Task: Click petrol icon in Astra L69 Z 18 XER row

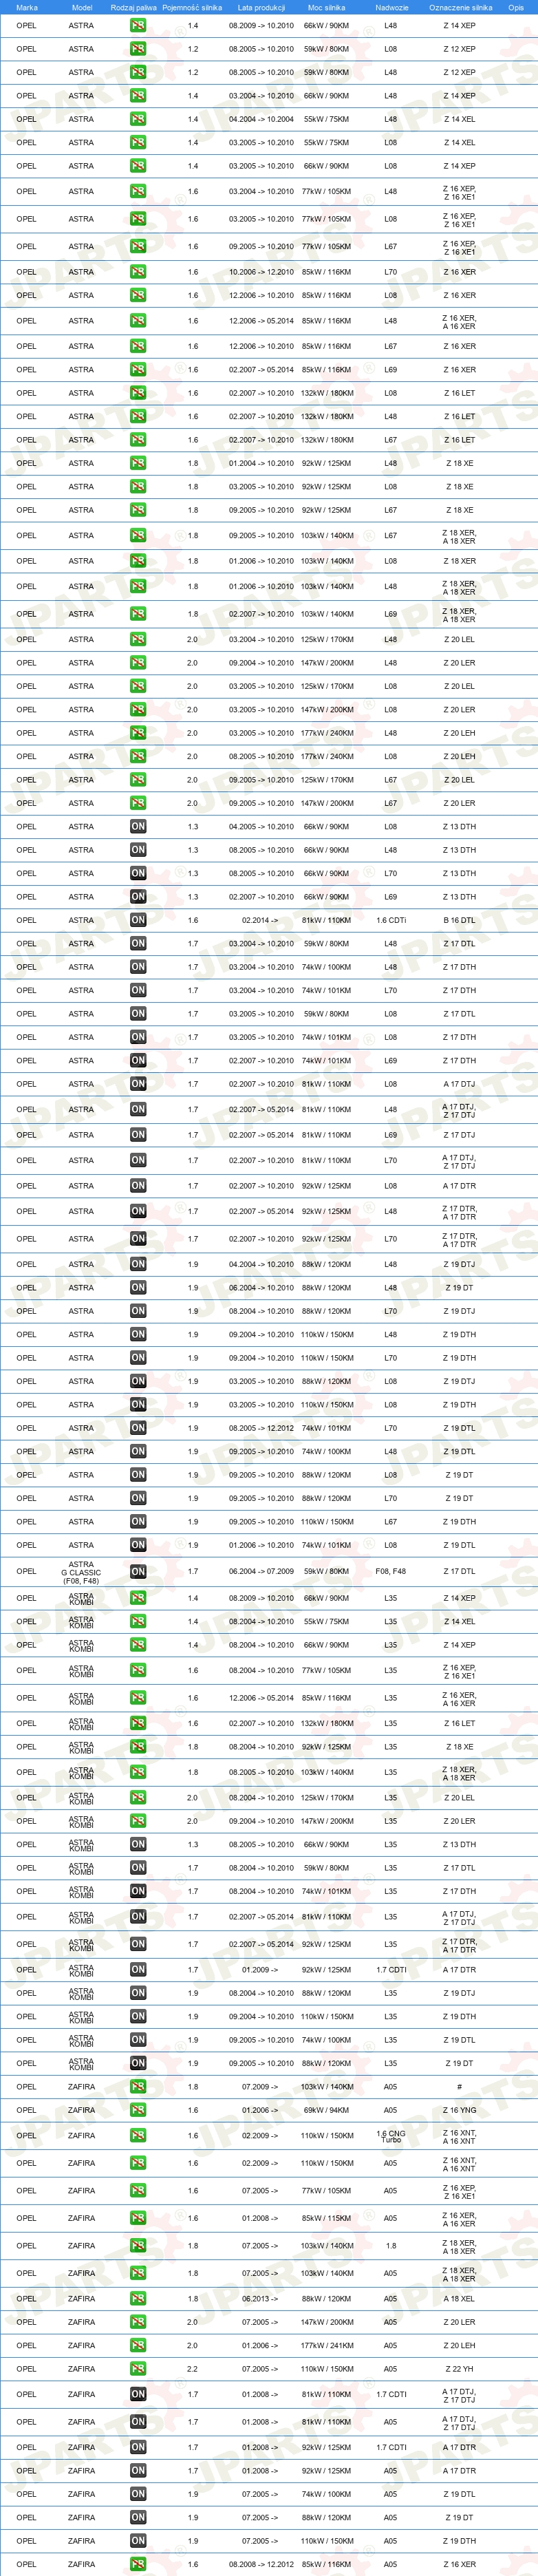Action: (138, 614)
